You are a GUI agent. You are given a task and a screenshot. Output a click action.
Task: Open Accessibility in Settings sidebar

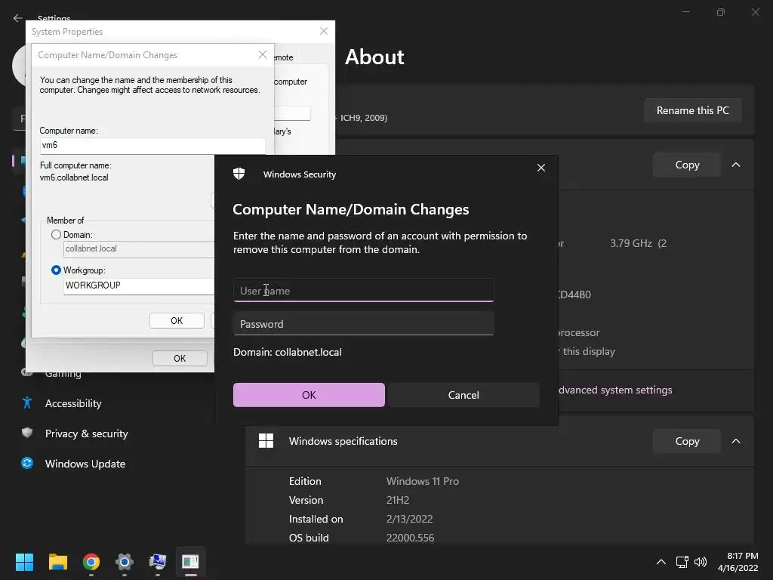coord(73,403)
